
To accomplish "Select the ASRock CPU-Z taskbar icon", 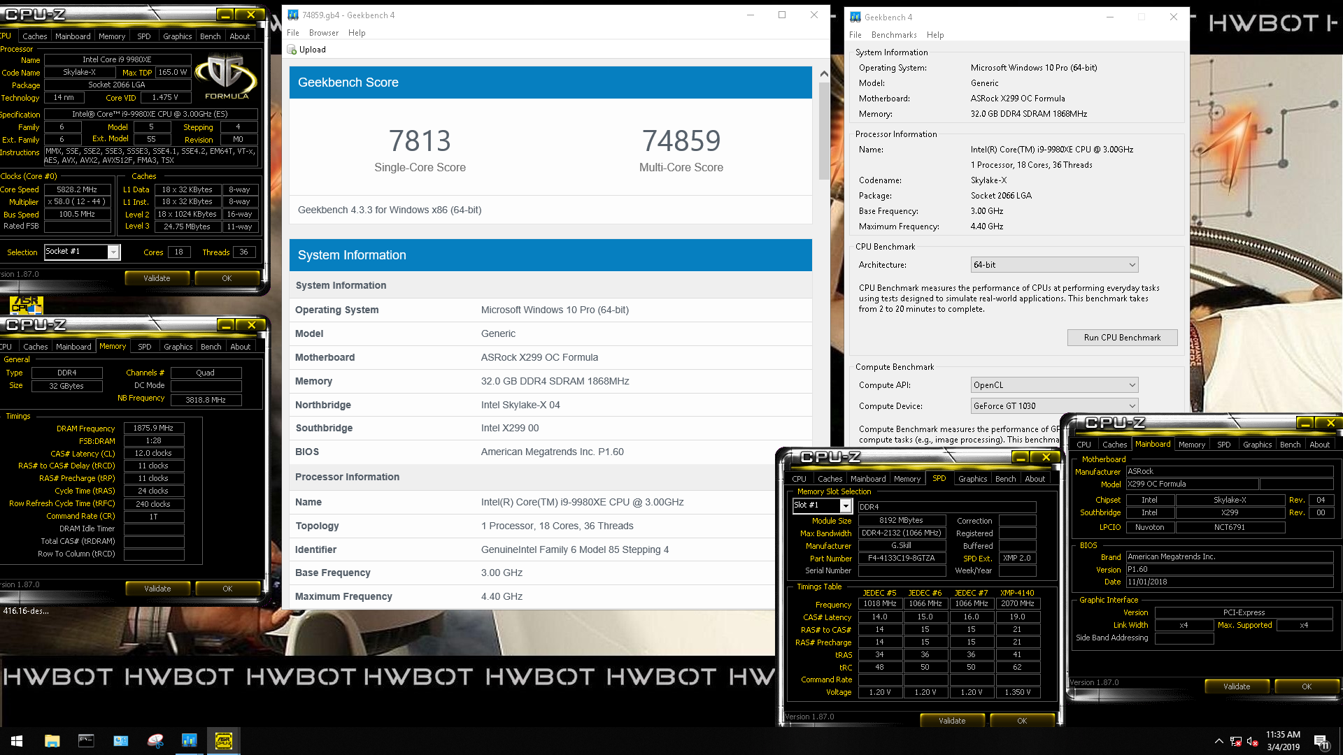I will coord(224,741).
